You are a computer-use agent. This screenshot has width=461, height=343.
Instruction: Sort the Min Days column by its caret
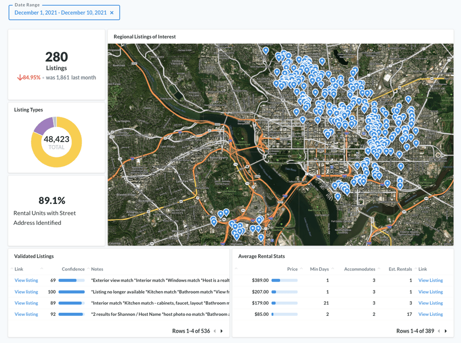click(x=333, y=269)
